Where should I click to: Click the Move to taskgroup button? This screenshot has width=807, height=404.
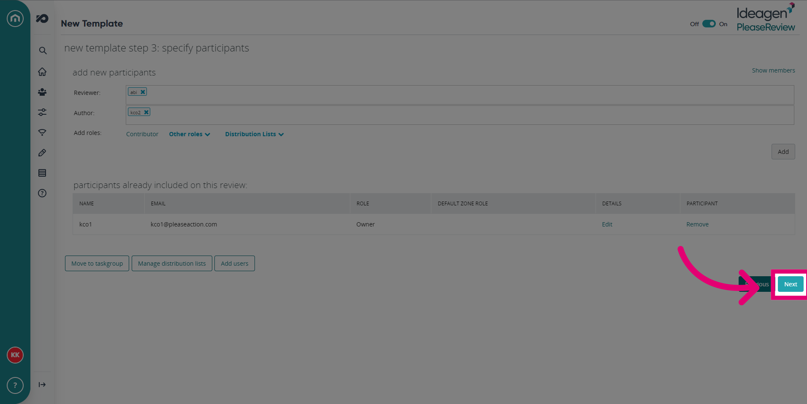click(x=97, y=264)
